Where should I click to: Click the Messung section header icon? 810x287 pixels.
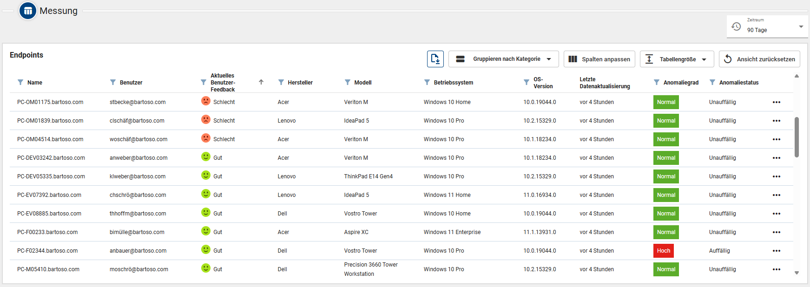(28, 11)
